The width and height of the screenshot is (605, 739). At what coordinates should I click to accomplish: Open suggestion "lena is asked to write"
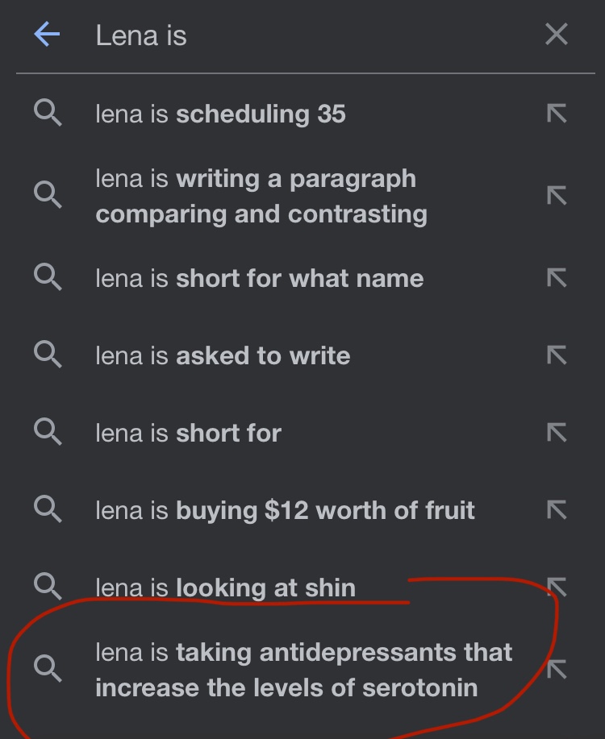(x=223, y=355)
